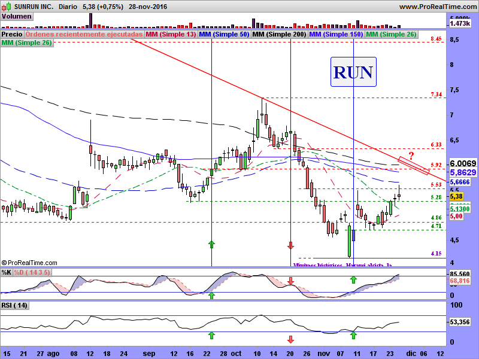Click the Diario timeframe text in the title

point(68,7)
